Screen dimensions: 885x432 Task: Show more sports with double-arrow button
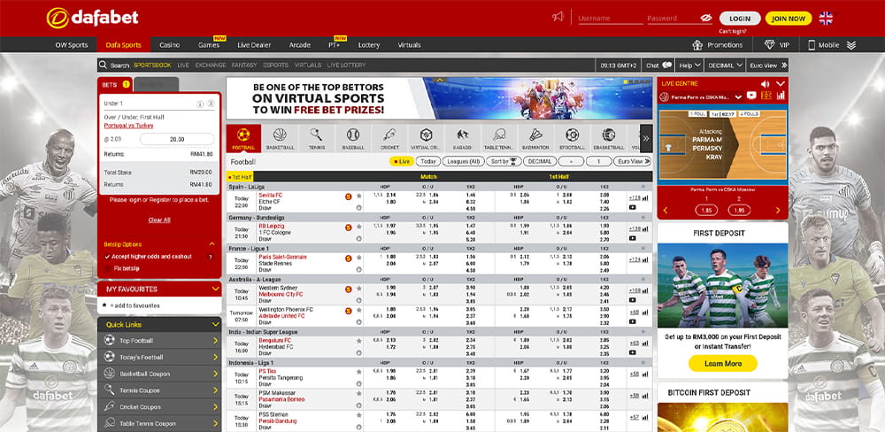[646, 138]
